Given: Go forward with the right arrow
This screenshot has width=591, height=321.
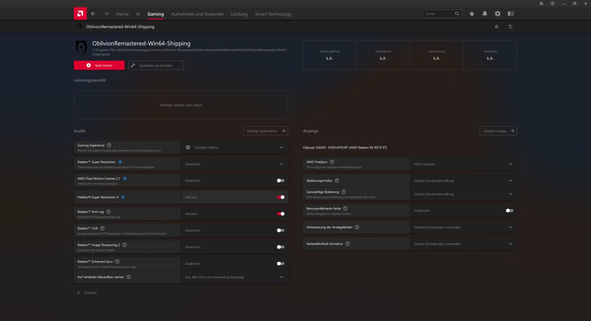Looking at the screenshot, I should 106,14.
